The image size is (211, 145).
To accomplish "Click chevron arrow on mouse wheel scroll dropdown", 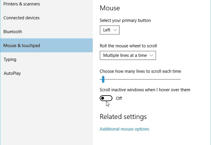I will (151, 55).
